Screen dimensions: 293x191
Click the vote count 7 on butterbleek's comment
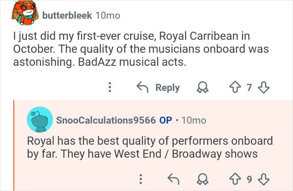249,88
